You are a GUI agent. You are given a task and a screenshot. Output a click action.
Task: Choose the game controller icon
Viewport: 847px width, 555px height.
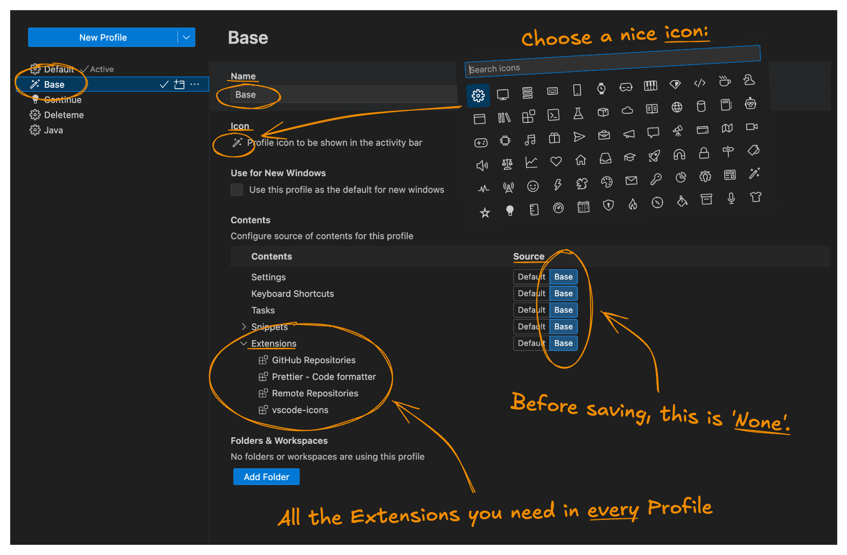[481, 143]
